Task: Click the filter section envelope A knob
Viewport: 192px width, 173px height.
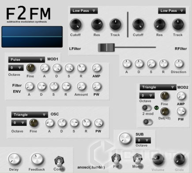Action: (127, 64)
